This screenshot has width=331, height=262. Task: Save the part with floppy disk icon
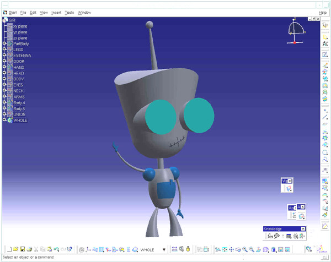point(23,249)
